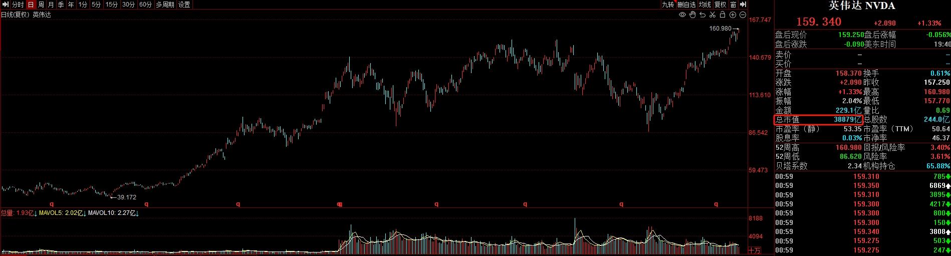This screenshot has width=951, height=256.
Task: Click the 最低 value 157.770
Action: pos(937,101)
